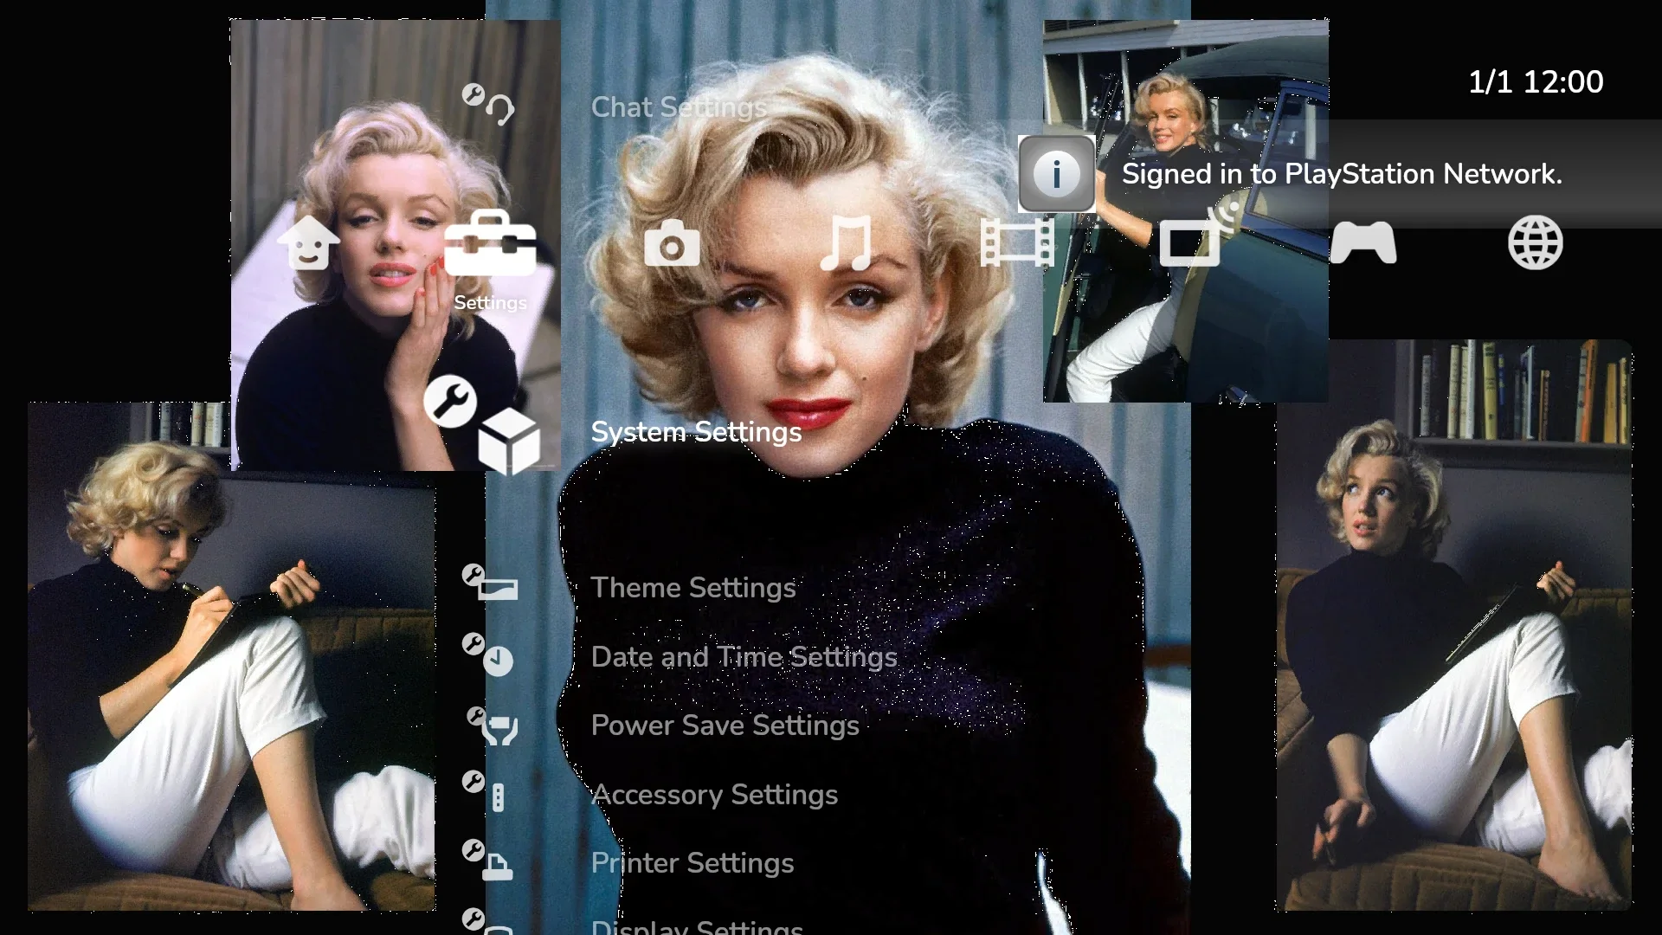Click the Settings label under toolbox
The width and height of the screenshot is (1662, 935).
point(490,303)
